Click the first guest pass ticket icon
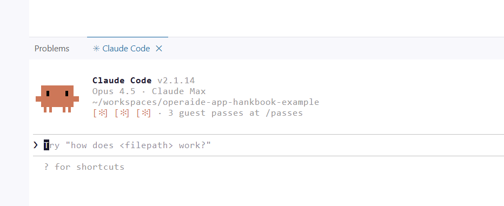 100,113
